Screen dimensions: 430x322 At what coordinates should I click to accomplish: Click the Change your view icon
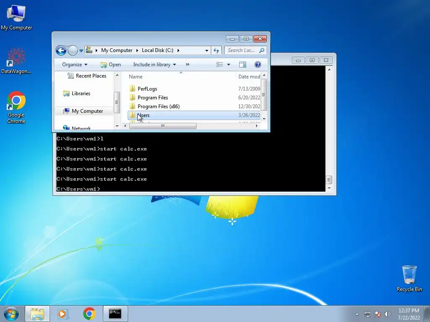click(219, 65)
